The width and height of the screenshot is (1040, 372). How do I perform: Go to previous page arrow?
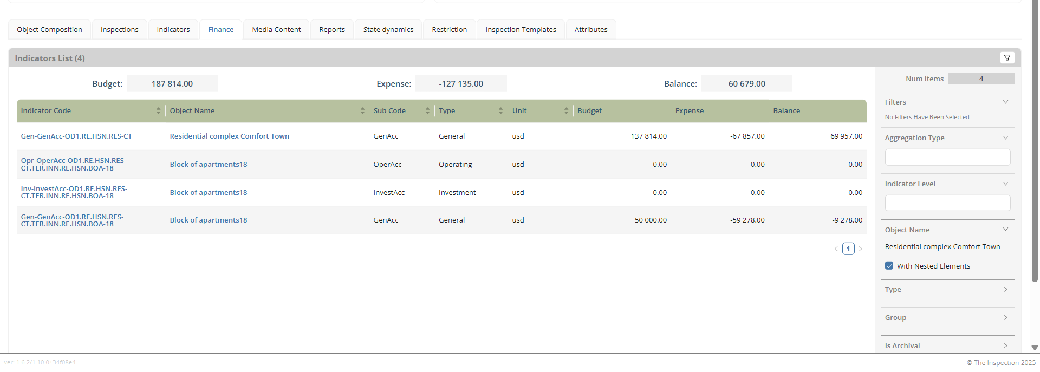836,249
